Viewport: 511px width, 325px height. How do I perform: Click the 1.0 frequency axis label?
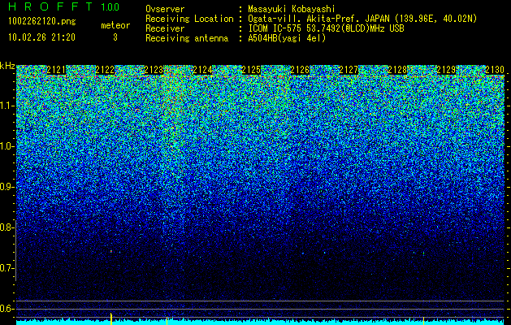tap(6, 146)
